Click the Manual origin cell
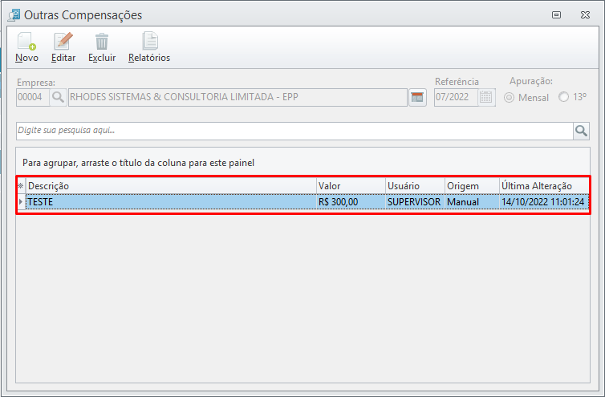 472,202
